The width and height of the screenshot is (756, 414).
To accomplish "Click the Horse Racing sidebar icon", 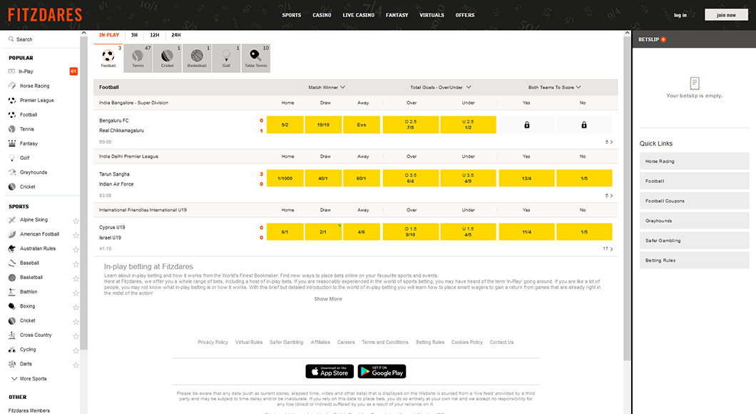I will [12, 86].
